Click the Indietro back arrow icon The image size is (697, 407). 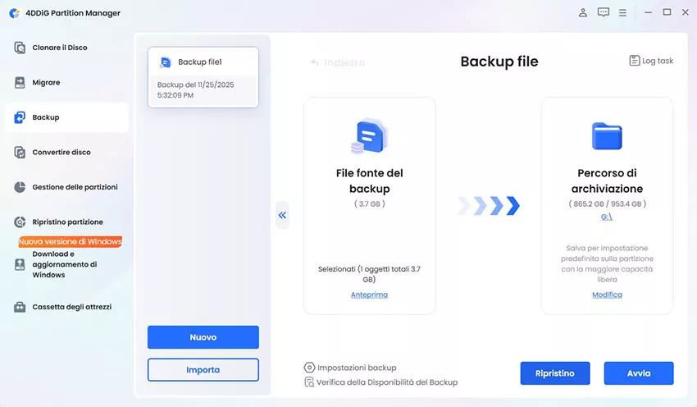(x=315, y=62)
